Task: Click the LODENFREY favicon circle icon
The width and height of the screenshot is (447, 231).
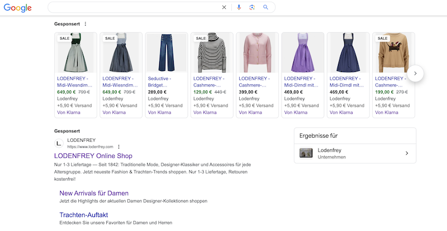Action: [59, 143]
